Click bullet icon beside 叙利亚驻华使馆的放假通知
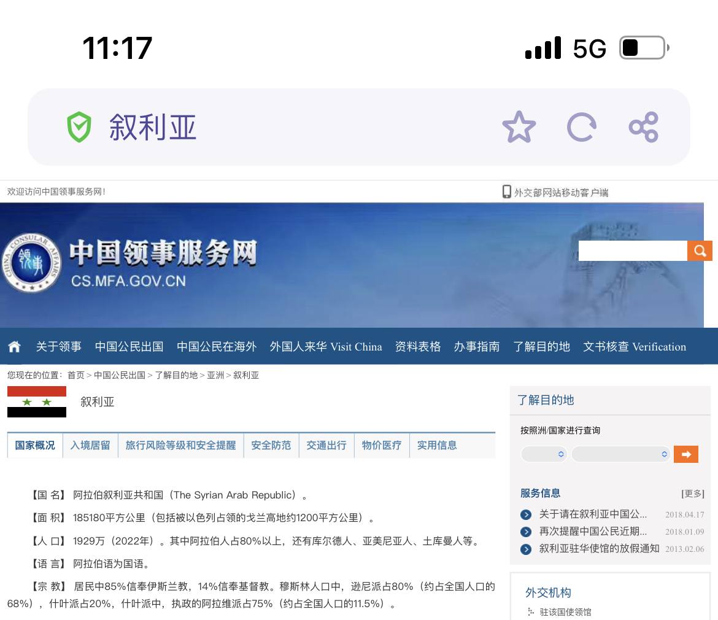 (526, 549)
